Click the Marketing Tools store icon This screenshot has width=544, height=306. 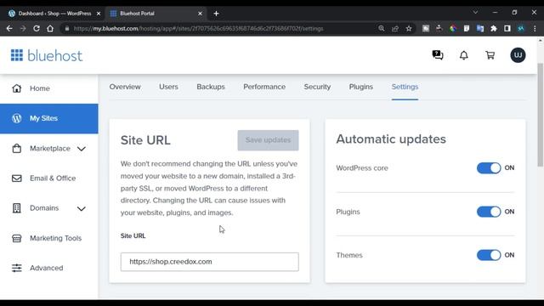(17, 238)
